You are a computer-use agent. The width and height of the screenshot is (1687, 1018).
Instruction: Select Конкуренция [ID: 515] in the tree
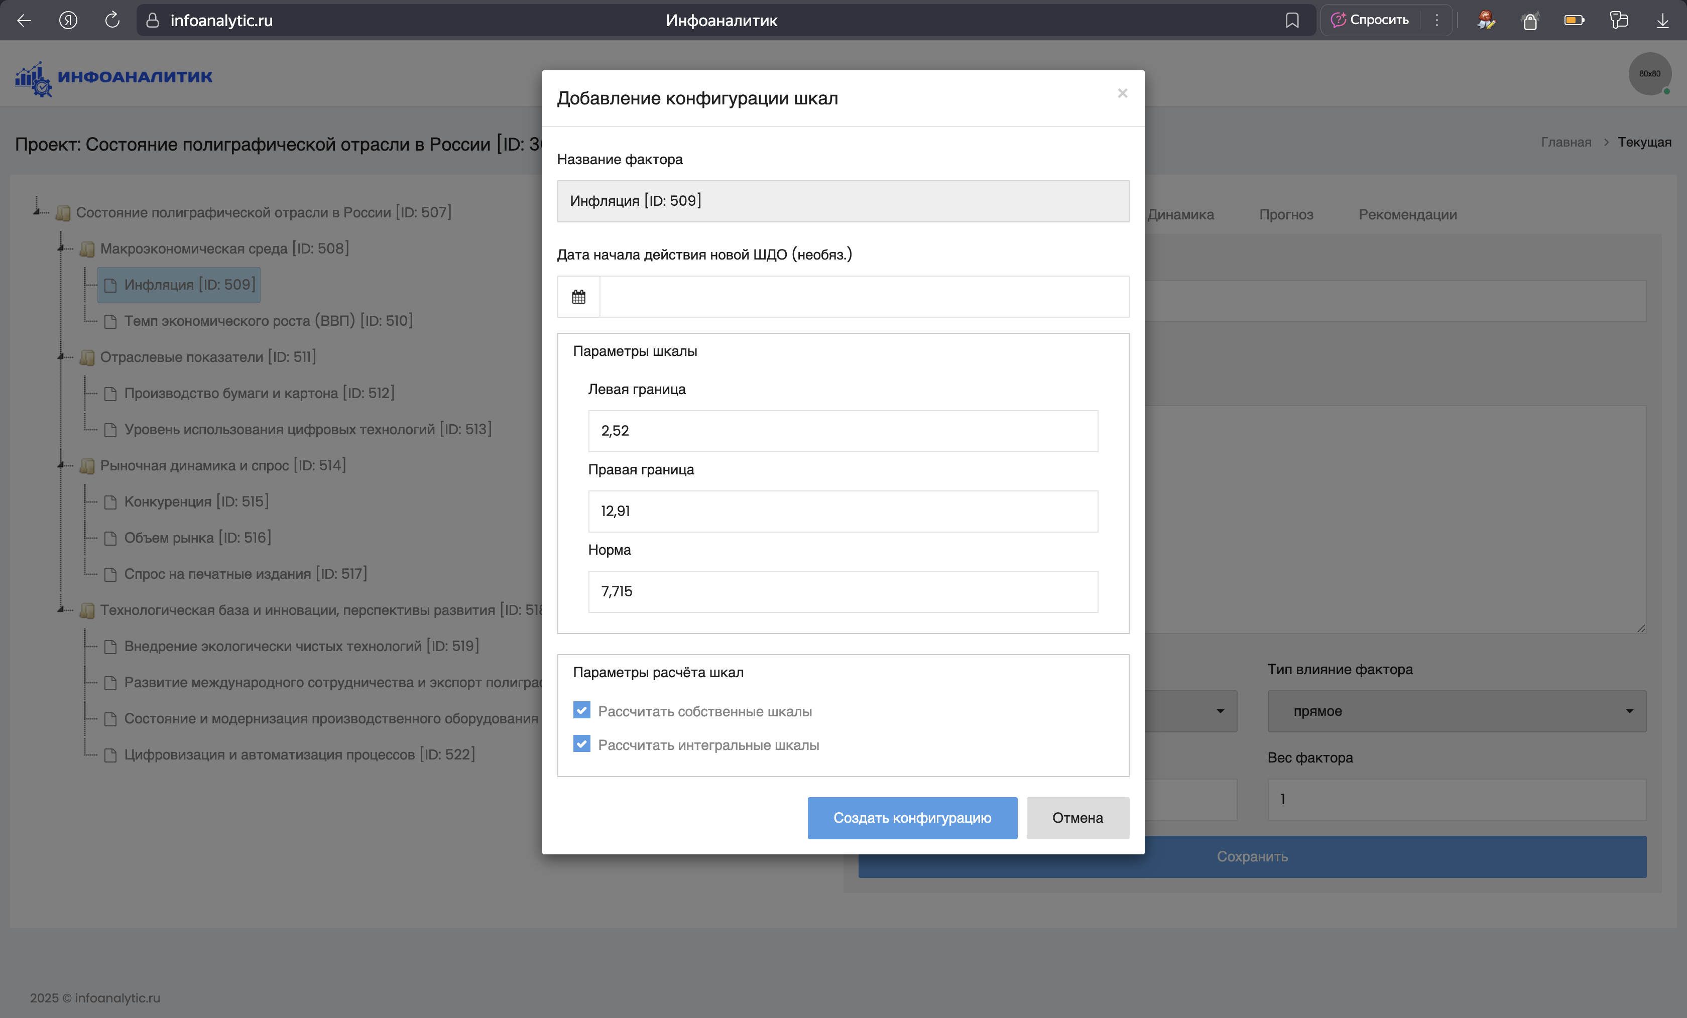coord(196,501)
